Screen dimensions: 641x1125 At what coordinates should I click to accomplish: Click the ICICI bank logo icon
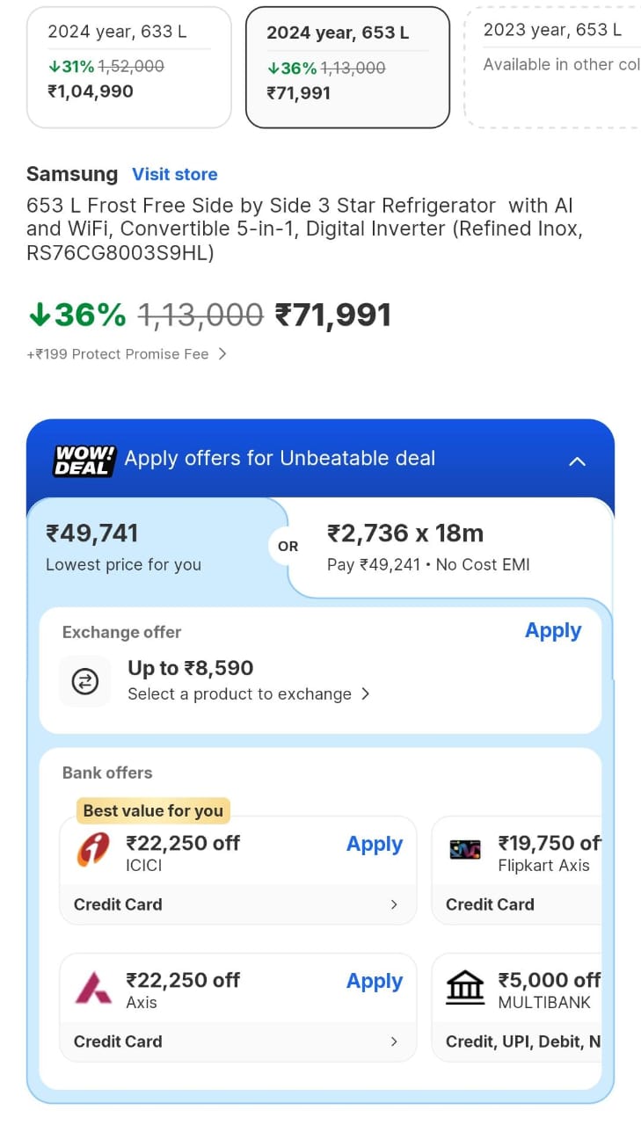pos(93,850)
